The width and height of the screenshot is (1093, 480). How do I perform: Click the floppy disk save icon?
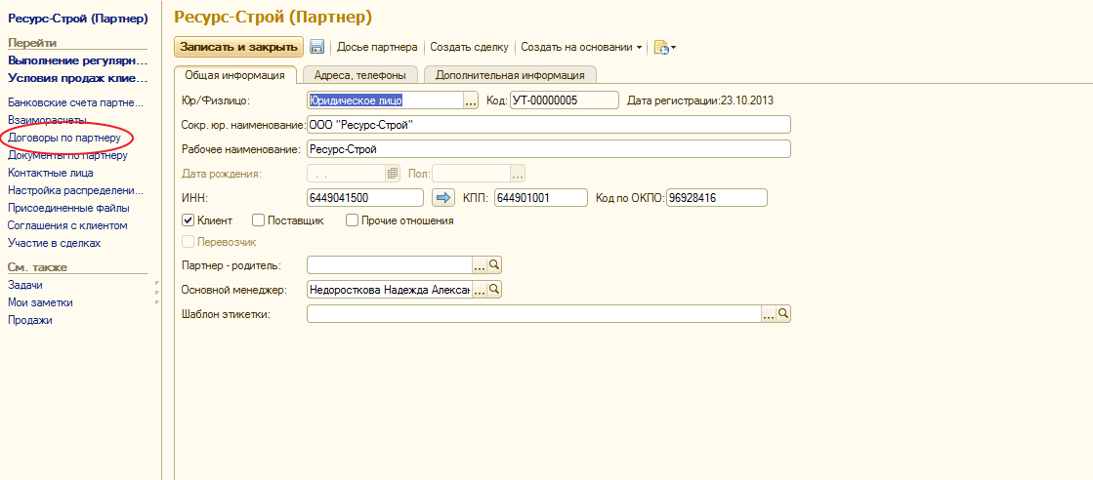point(316,47)
